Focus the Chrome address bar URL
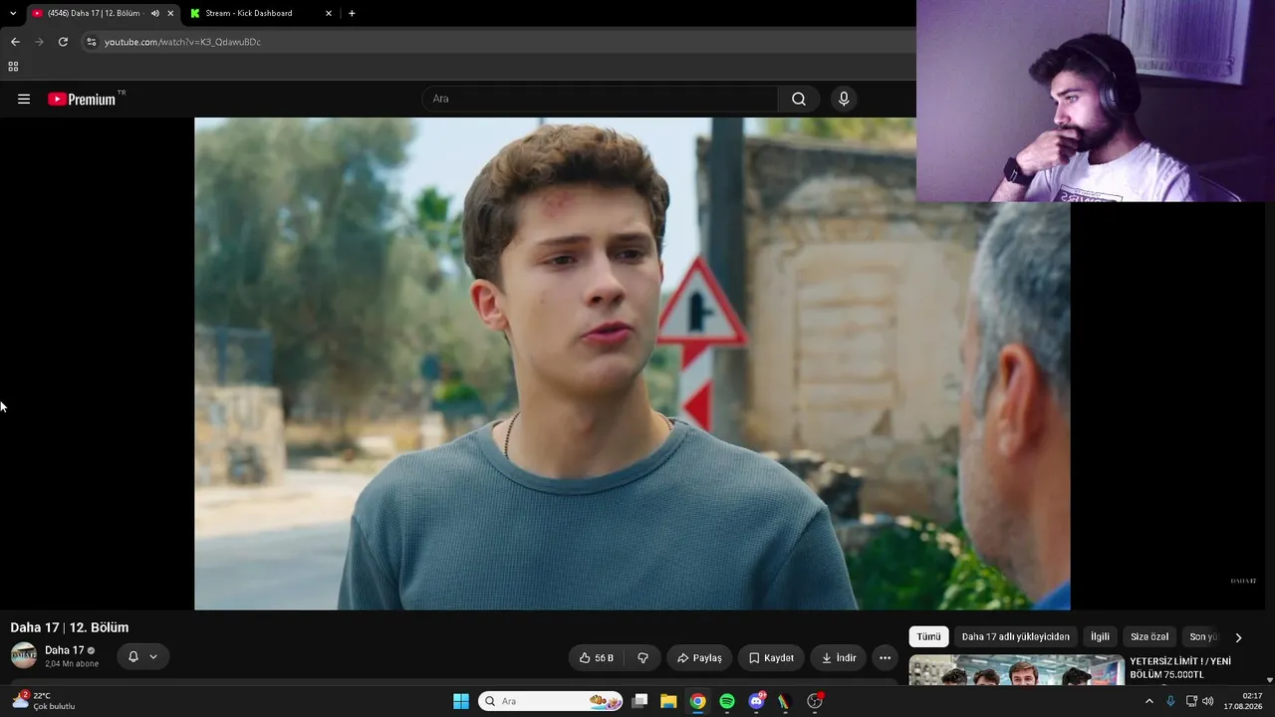This screenshot has width=1275, height=717. tap(182, 42)
